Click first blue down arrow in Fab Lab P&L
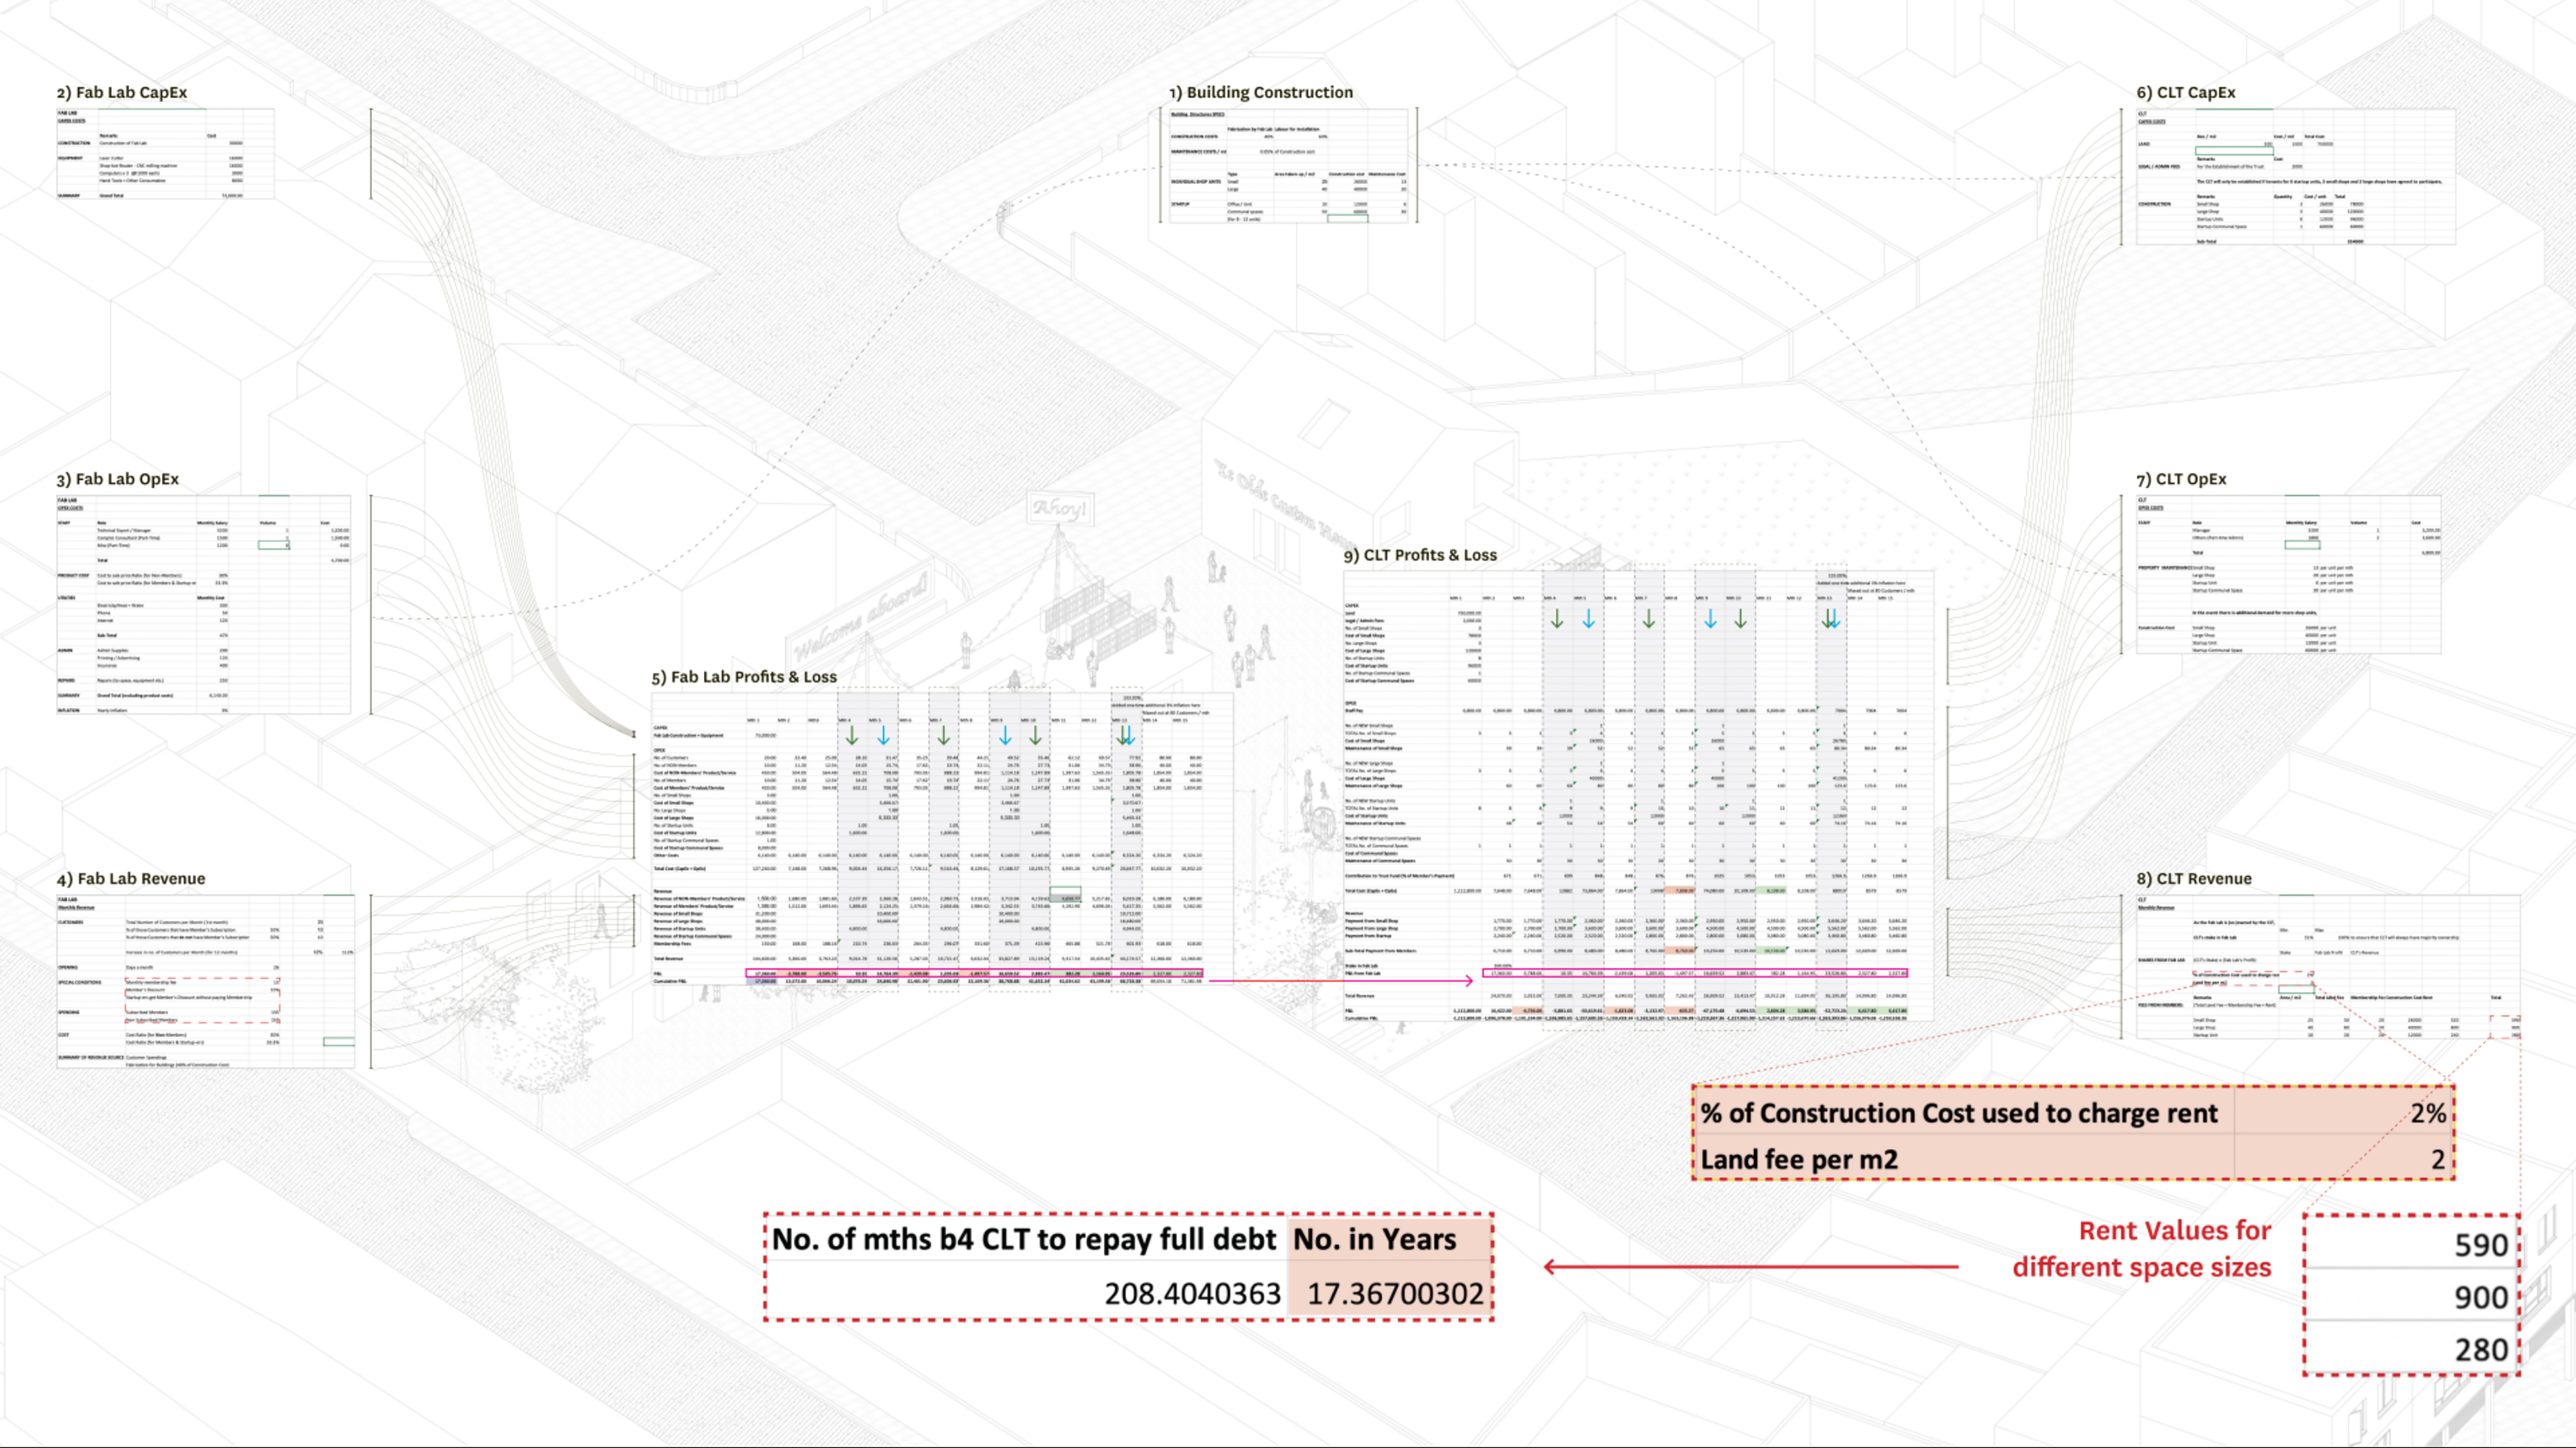2576x1448 pixels. [883, 736]
